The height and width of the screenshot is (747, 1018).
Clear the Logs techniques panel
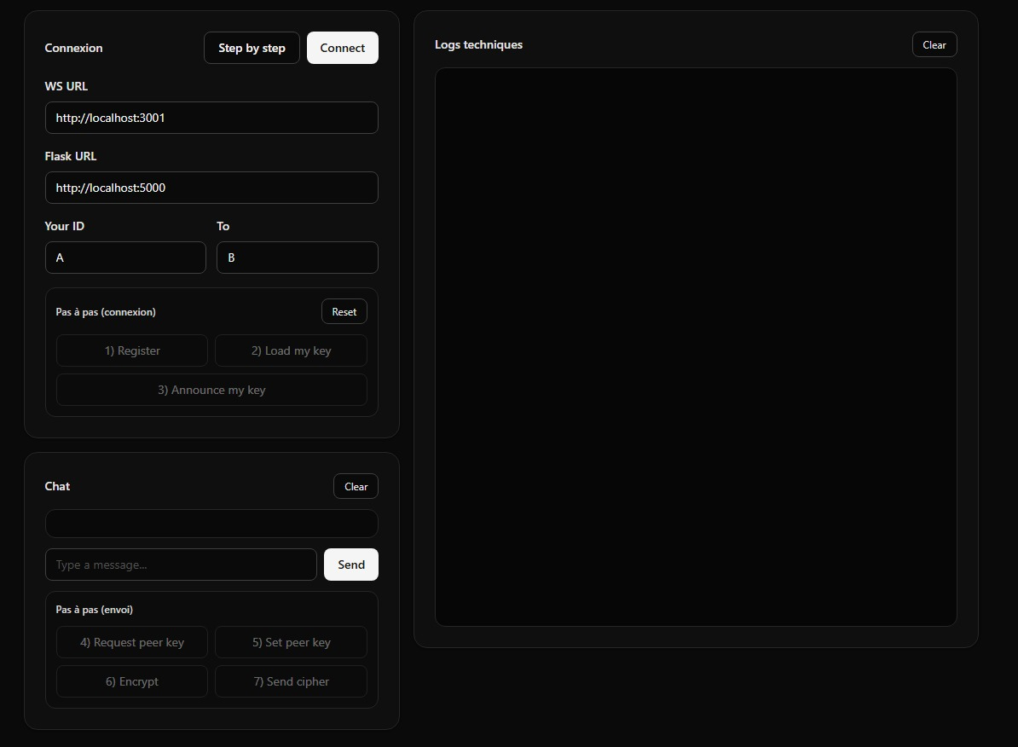tap(934, 44)
